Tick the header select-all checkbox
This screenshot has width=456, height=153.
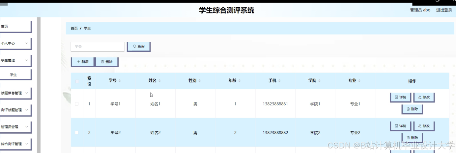tap(77, 81)
